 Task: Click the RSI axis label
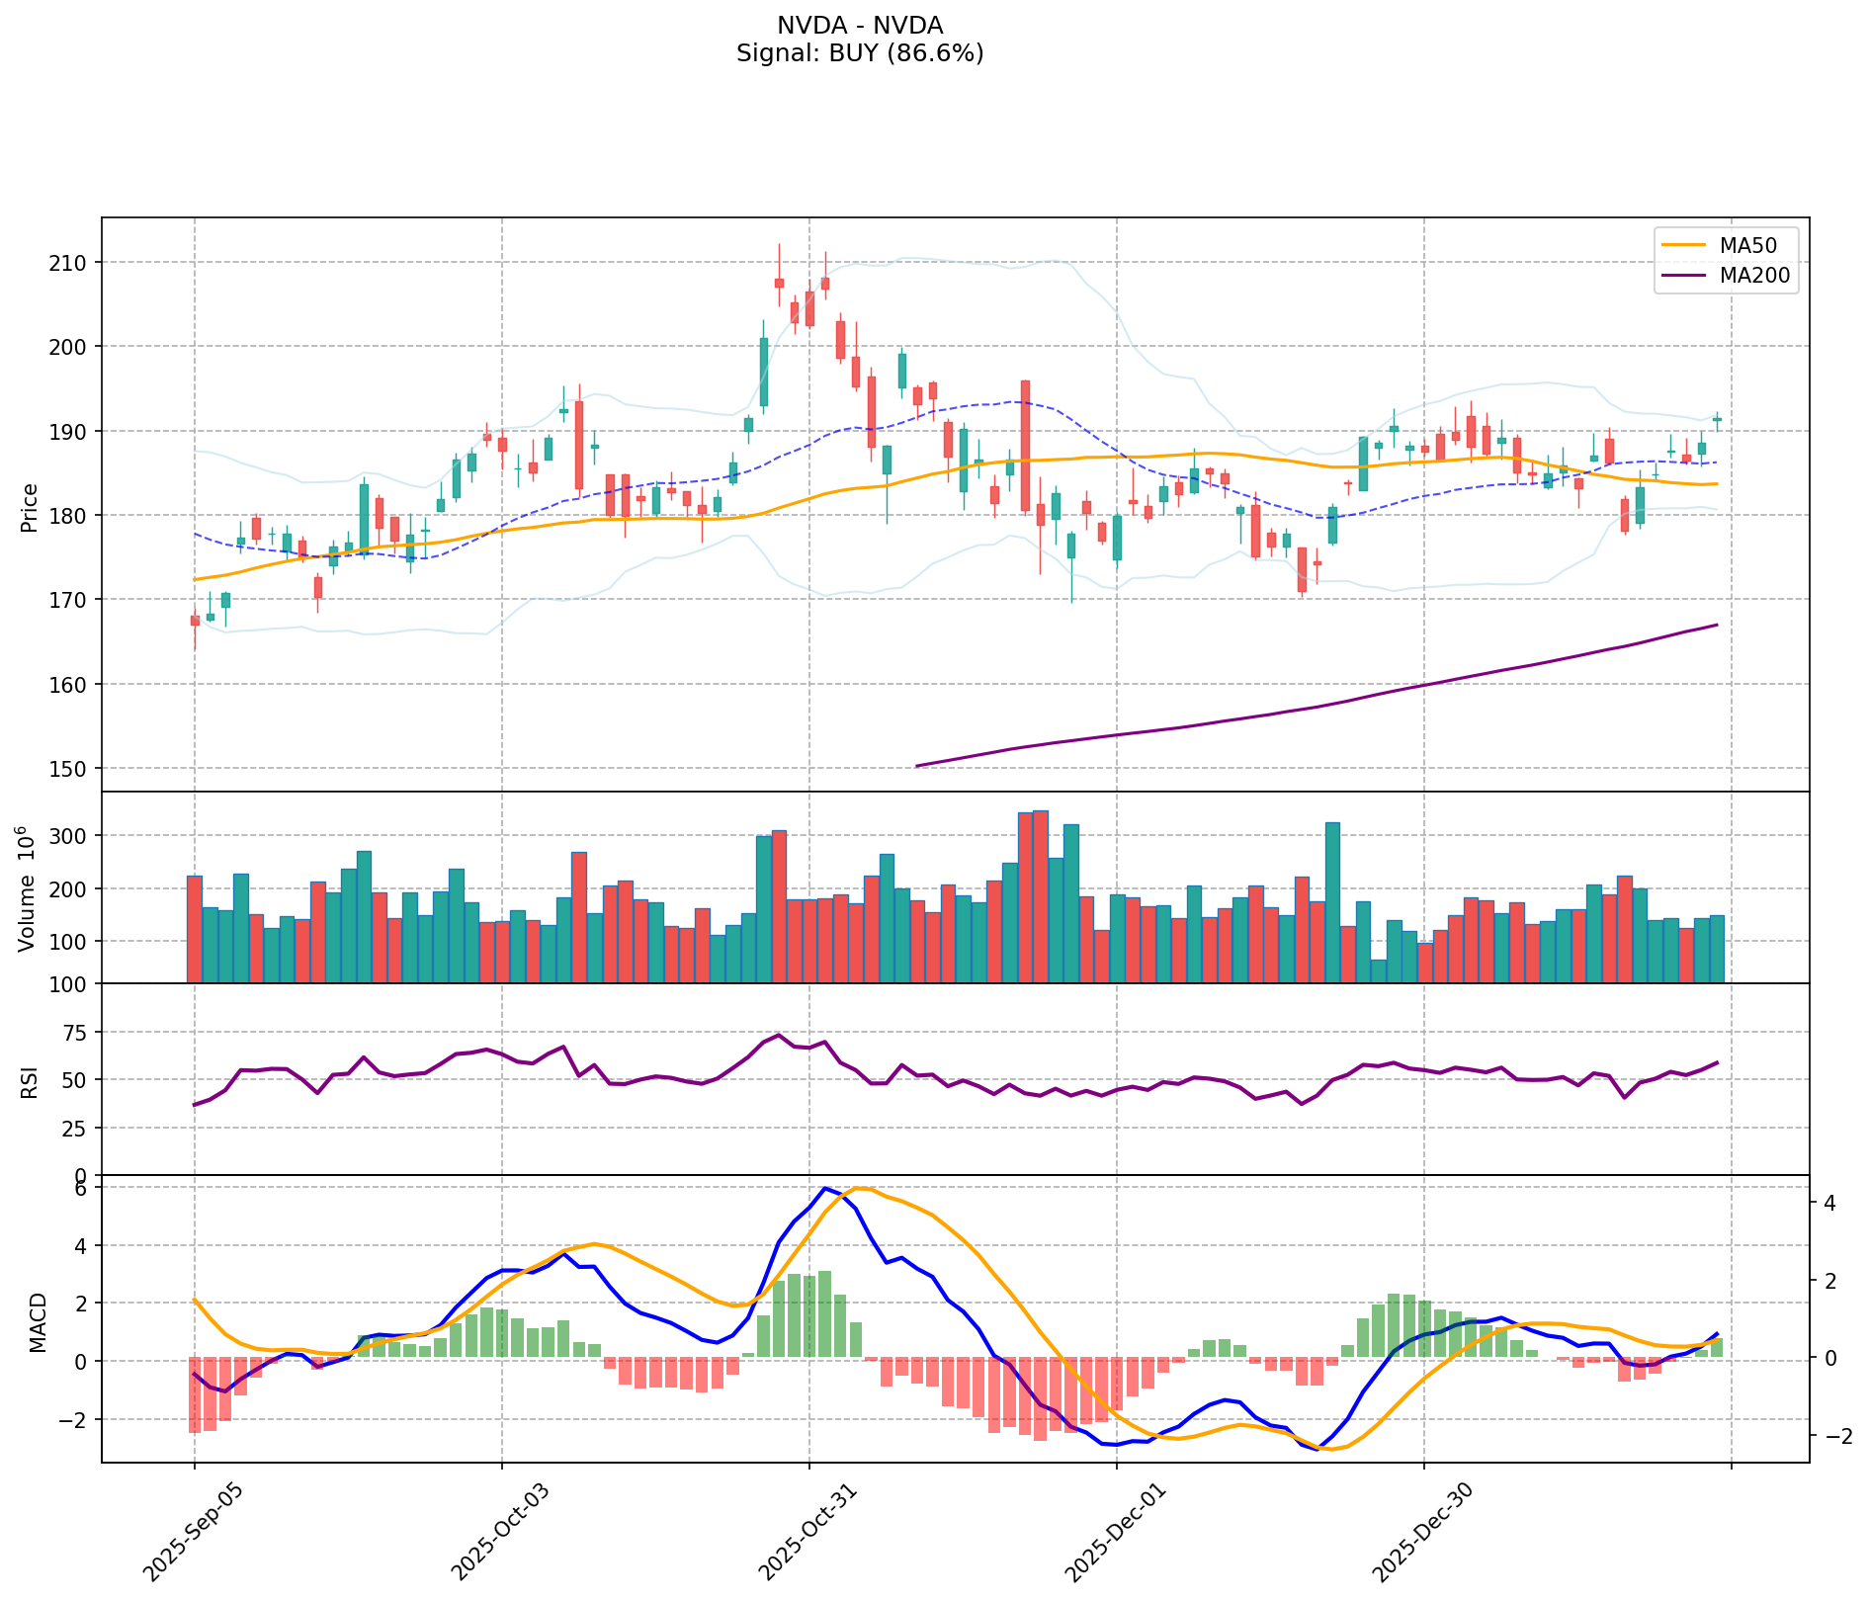pyautogui.click(x=30, y=1081)
